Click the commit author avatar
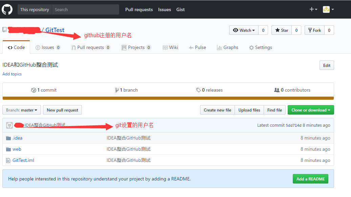Image resolution: width=351 pixels, height=197 pixels. [x=9, y=125]
